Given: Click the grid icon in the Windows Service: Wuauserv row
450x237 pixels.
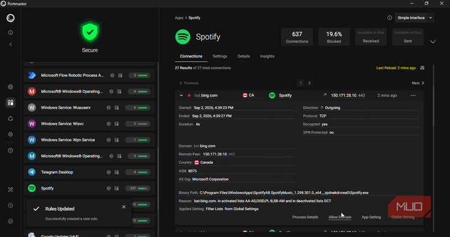Looking at the screenshot, I should tap(116, 108).
